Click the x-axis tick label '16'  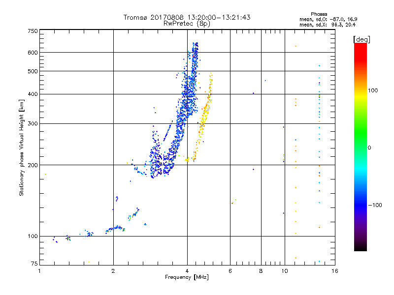[x=335, y=271]
